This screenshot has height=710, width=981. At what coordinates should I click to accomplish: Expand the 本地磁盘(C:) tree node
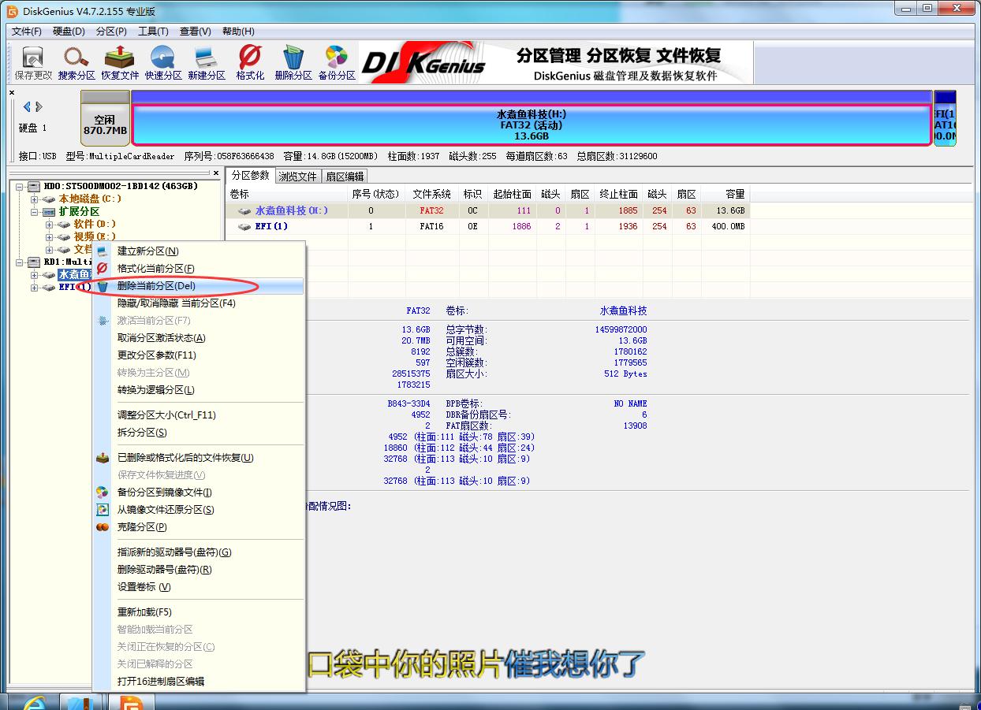34,199
